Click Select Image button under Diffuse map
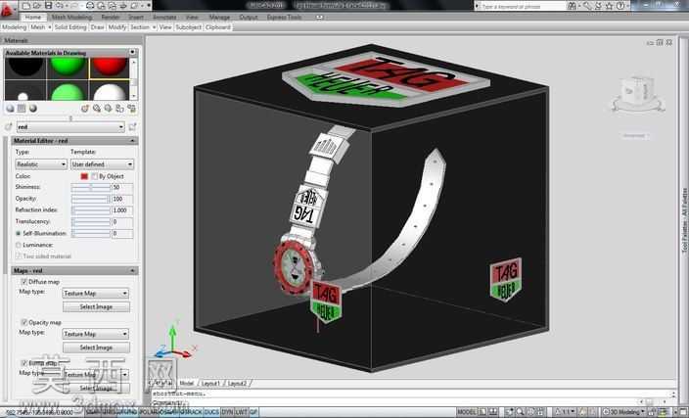This screenshot has height=418, width=689. click(x=96, y=306)
